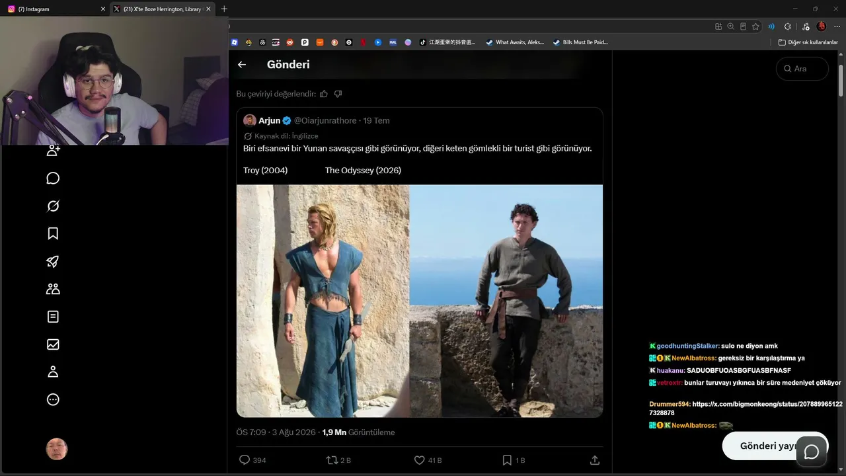Viewport: 846px width, 476px height.
Task: Add this page to favorites with the star
Action: [x=755, y=26]
